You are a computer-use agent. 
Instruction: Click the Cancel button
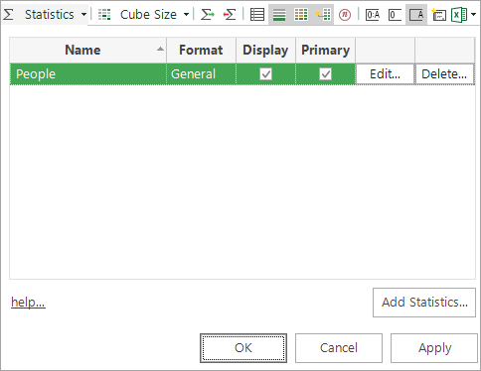(339, 348)
